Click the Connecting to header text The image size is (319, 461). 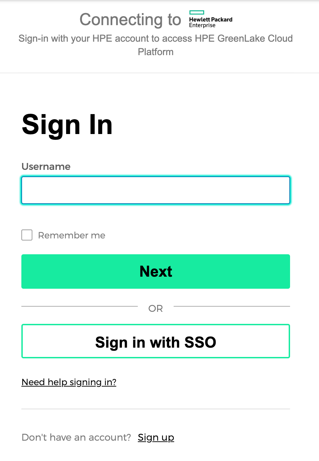[x=130, y=20]
